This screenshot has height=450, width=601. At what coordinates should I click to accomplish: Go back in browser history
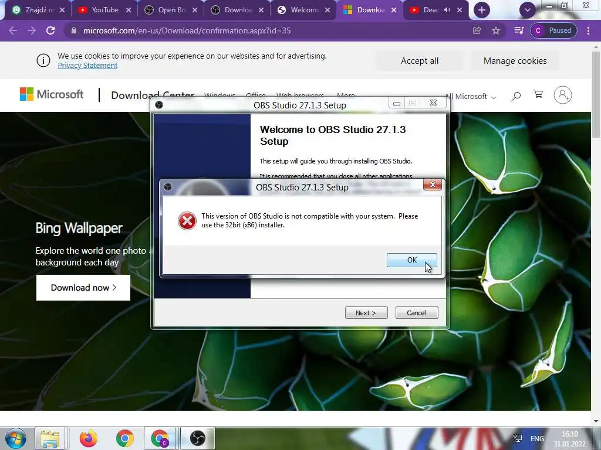[x=13, y=30]
